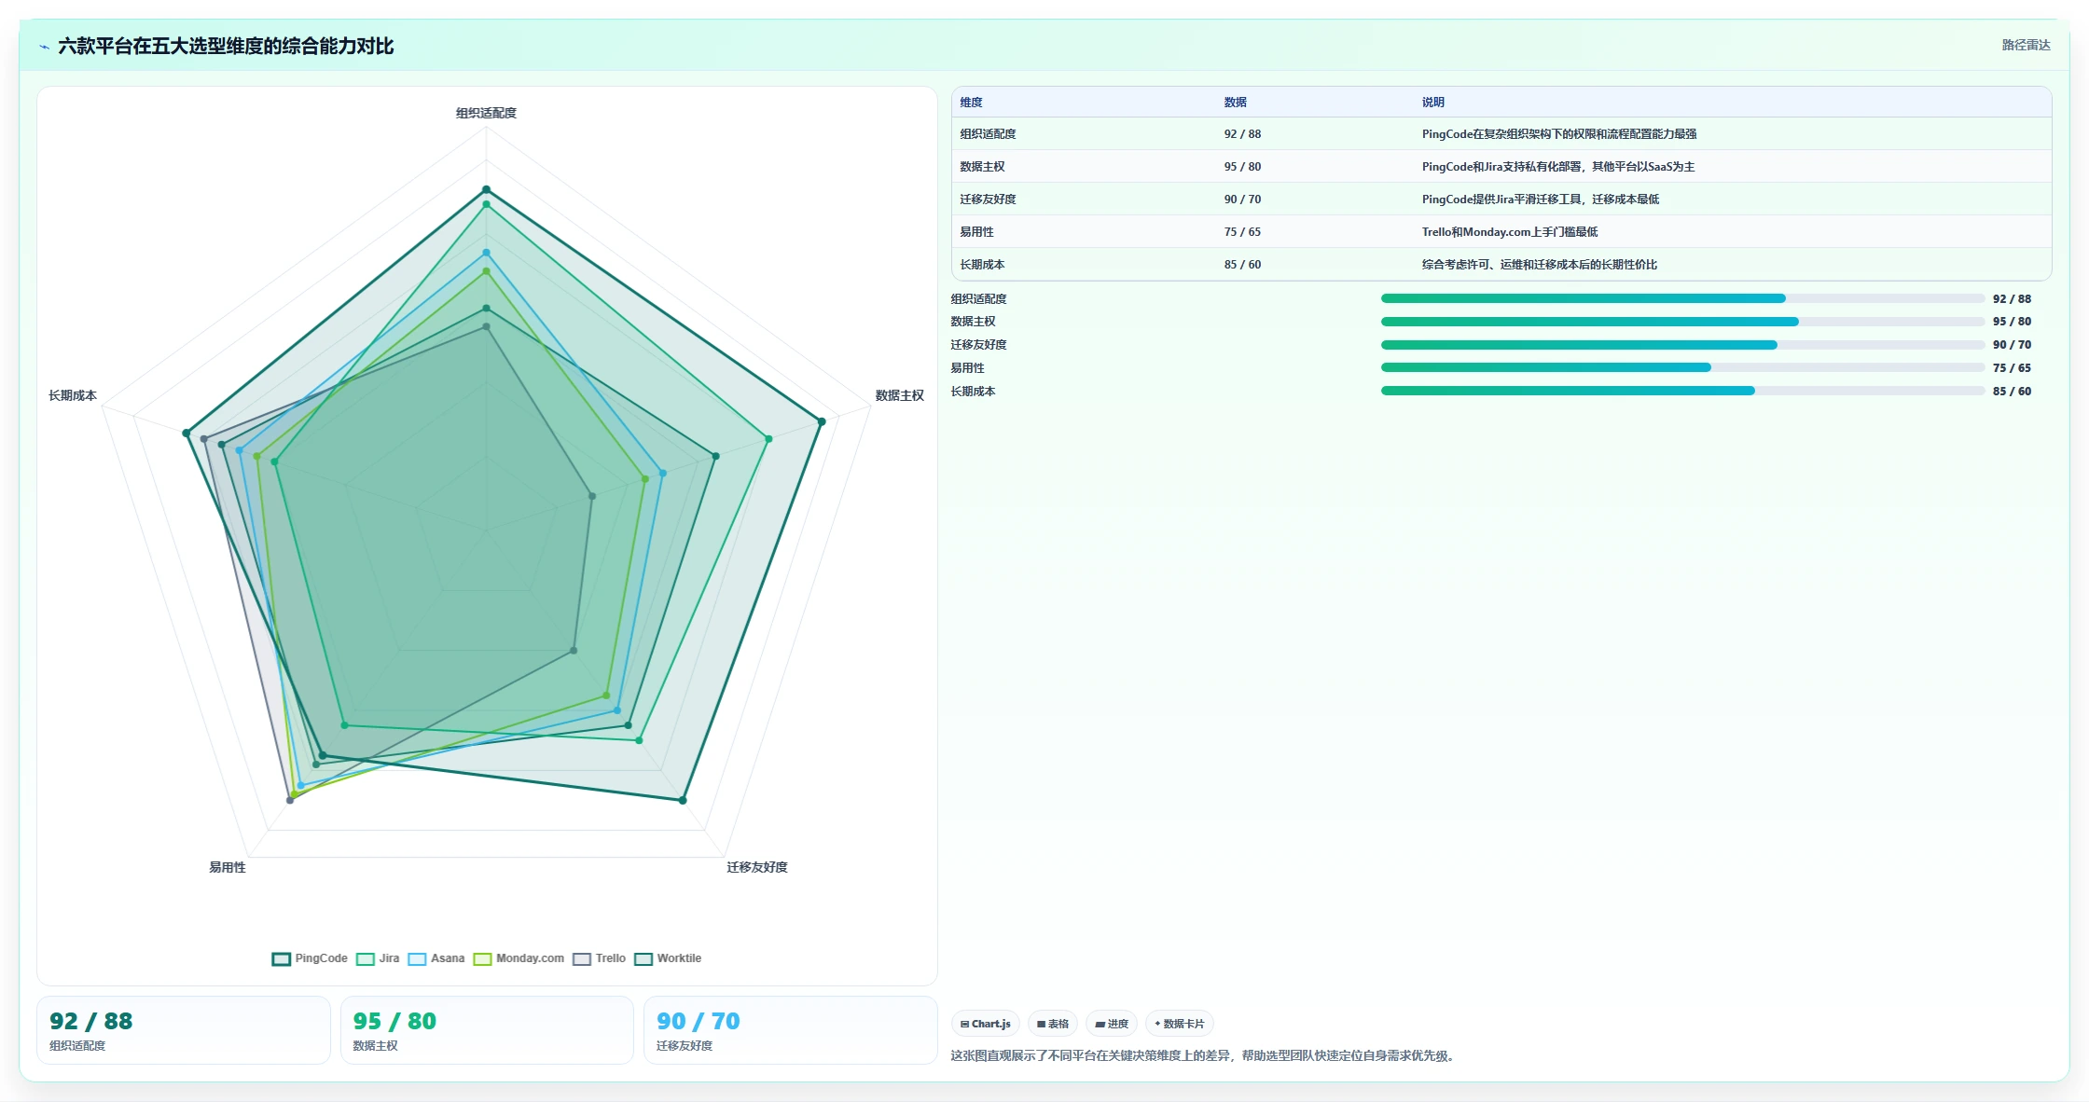This screenshot has height=1102, width=2089.
Task: Click the 长期成本 radar axis label
Action: [x=73, y=395]
